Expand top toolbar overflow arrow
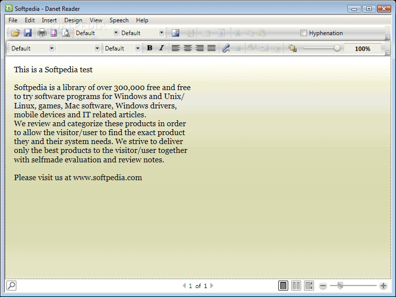 tap(388, 38)
